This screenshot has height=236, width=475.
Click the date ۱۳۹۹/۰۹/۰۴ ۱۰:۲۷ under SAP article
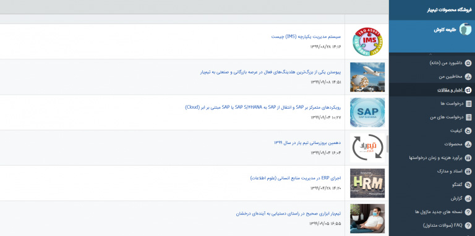click(326, 117)
